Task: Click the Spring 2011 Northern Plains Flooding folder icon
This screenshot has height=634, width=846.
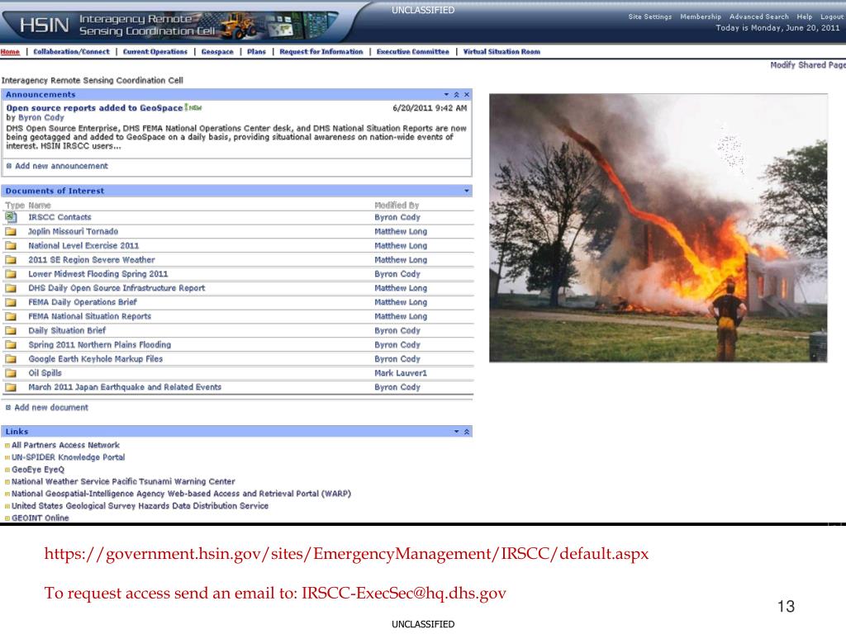Action: [x=11, y=344]
